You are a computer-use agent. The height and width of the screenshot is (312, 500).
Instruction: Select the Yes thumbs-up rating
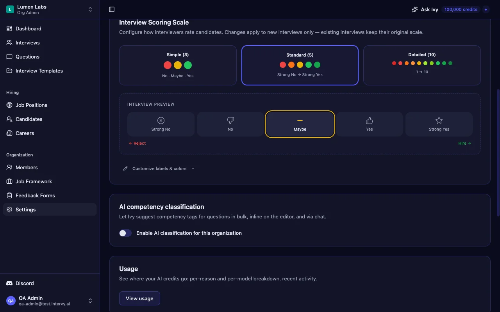(x=370, y=124)
